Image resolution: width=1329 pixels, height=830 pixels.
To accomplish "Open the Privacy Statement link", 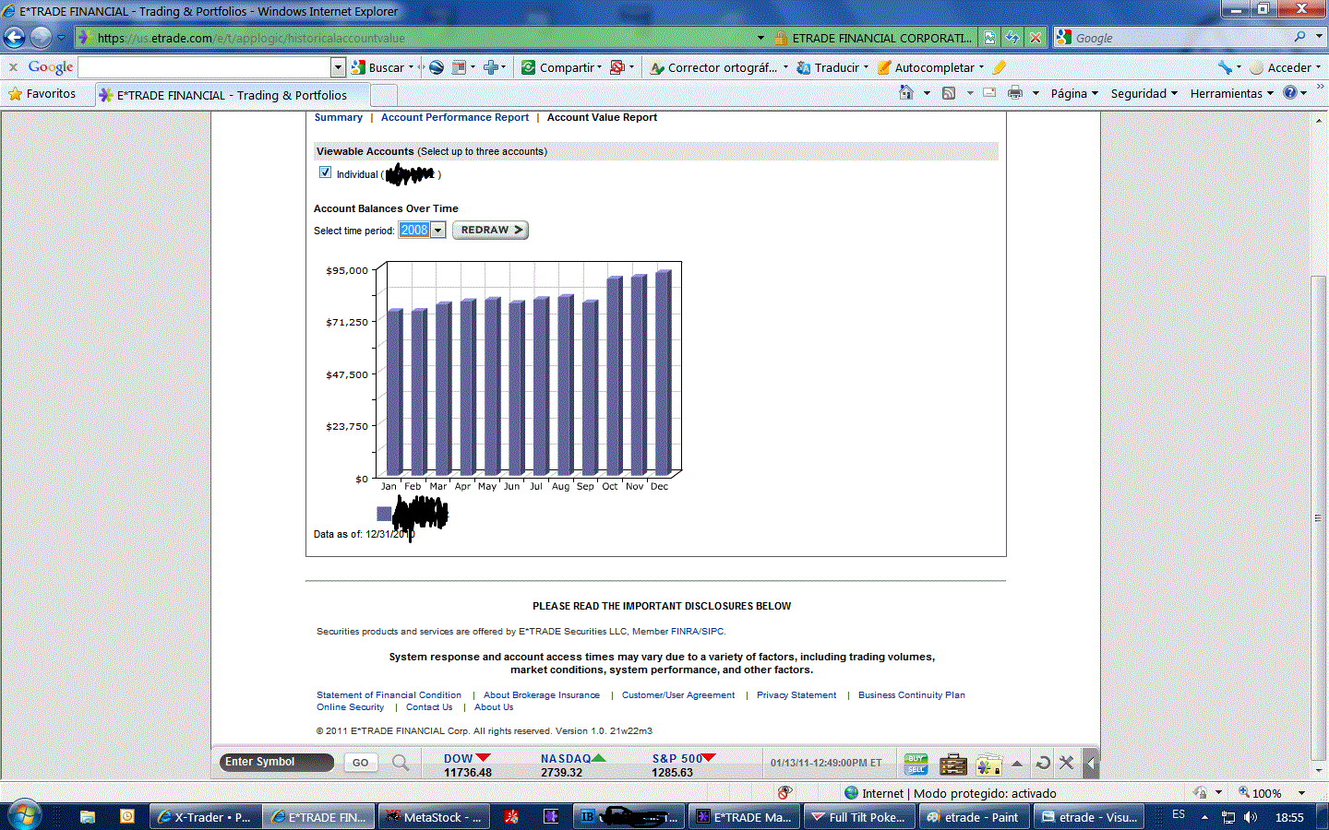I will click(796, 695).
